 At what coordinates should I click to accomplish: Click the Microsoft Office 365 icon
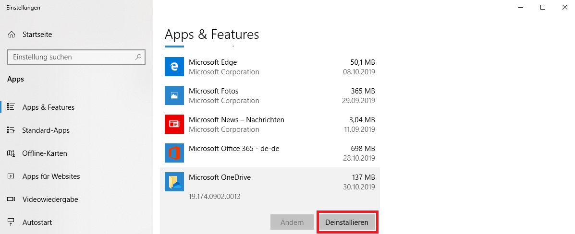[174, 153]
